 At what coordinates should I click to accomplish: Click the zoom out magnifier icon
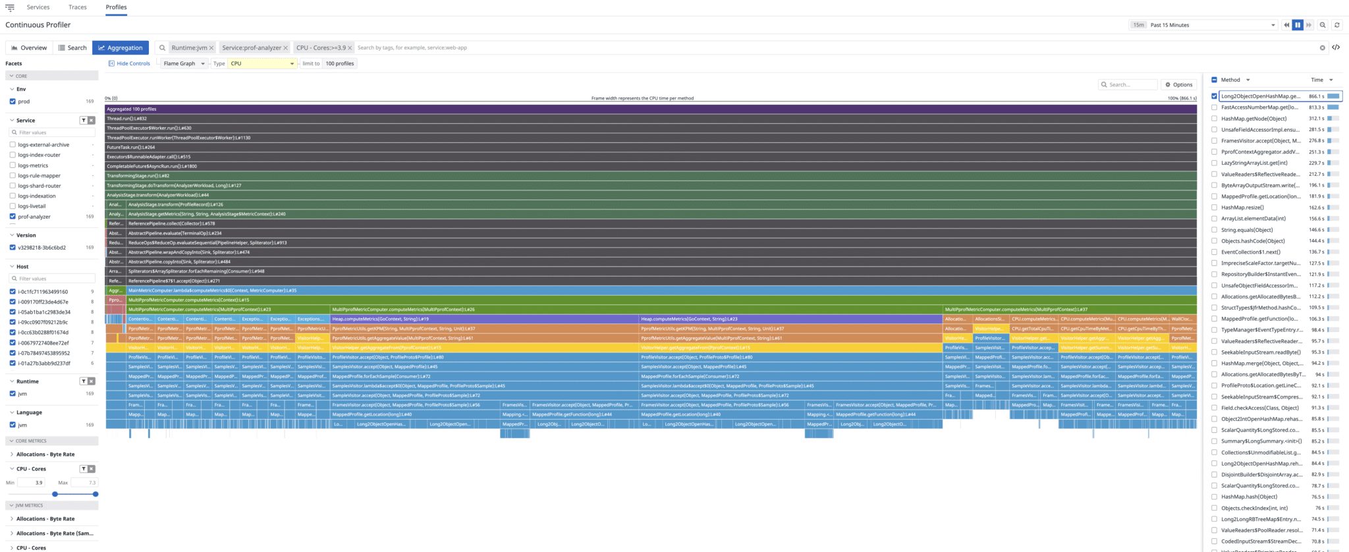point(1323,25)
